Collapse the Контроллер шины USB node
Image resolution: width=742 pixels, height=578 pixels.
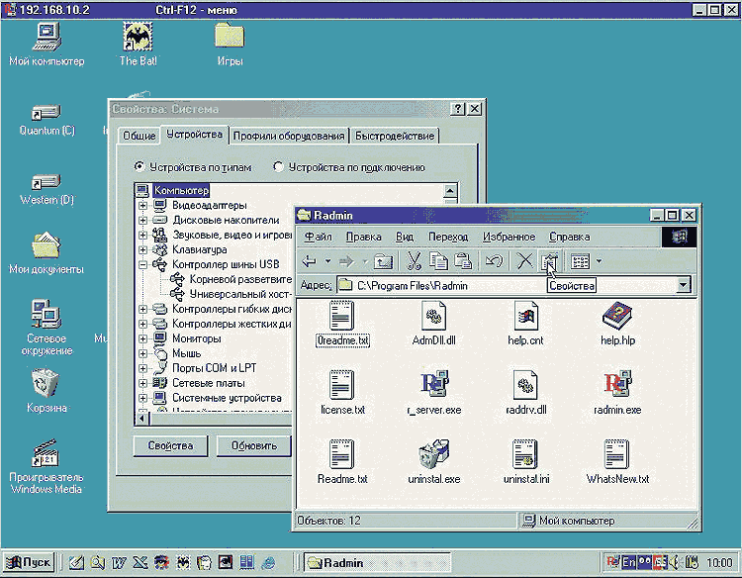[143, 265]
